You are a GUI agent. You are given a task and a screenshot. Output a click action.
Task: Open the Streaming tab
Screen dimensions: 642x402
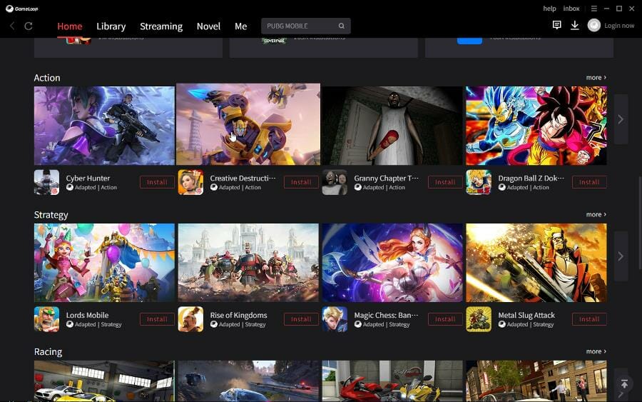161,26
